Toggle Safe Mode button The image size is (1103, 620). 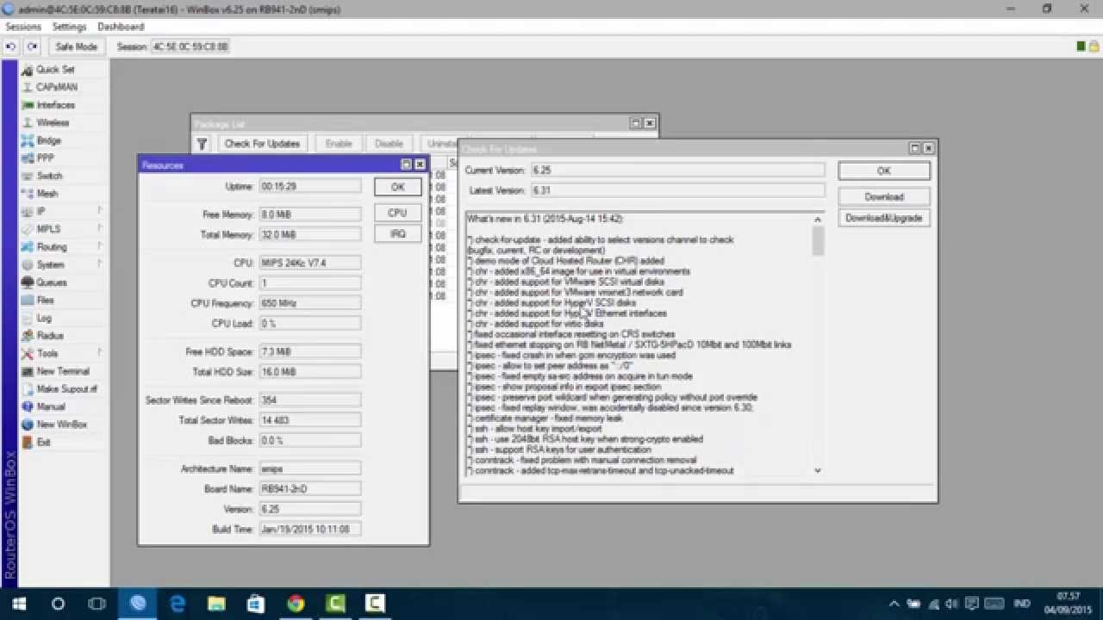pos(76,46)
